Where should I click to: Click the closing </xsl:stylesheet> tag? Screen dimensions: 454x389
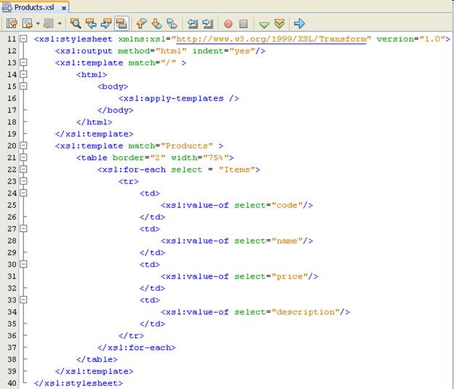(78, 383)
